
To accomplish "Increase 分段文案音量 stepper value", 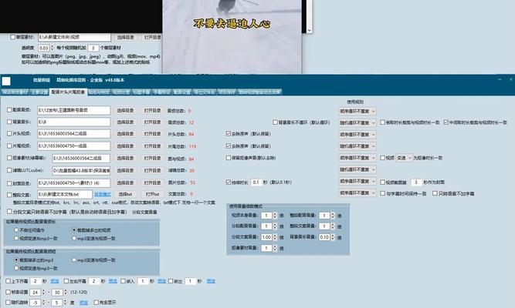I will 275,236.
